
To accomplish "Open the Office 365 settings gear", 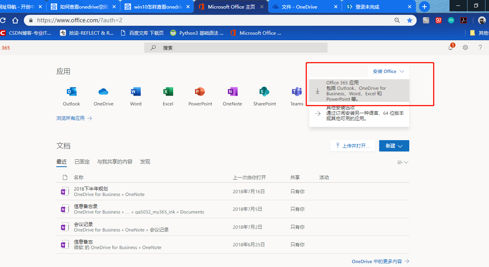I will click(x=465, y=47).
